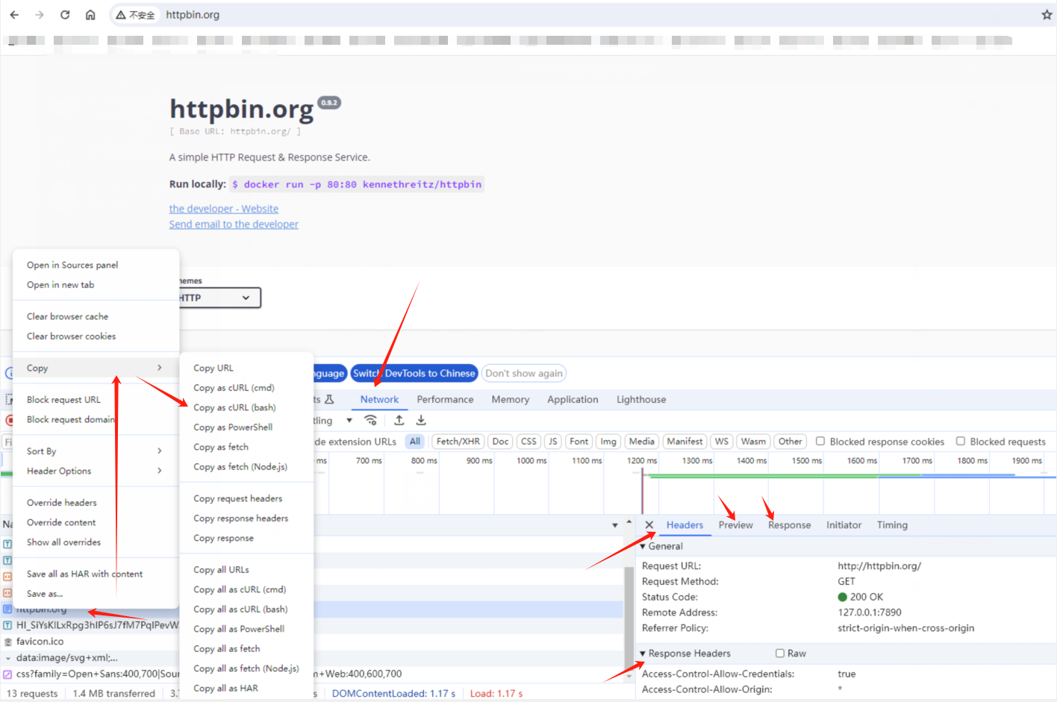Reload the httpbin.org page
1057x702 pixels.
pos(65,15)
